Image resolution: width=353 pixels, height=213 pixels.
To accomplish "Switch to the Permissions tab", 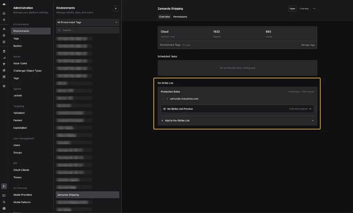I will point(180,17).
